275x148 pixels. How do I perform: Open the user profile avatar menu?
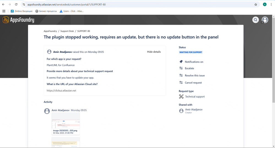(265, 20)
